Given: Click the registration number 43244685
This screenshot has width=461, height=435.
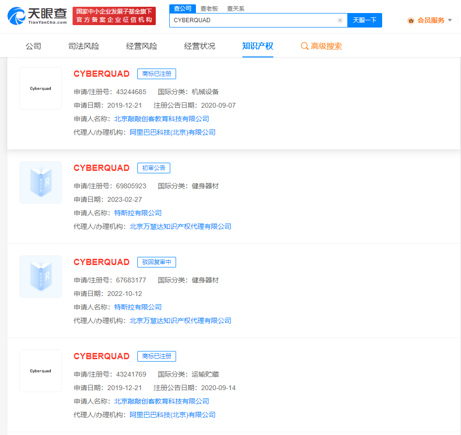Looking at the screenshot, I should click(131, 92).
